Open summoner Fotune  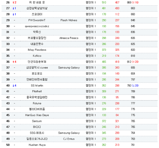click(37, 103)
